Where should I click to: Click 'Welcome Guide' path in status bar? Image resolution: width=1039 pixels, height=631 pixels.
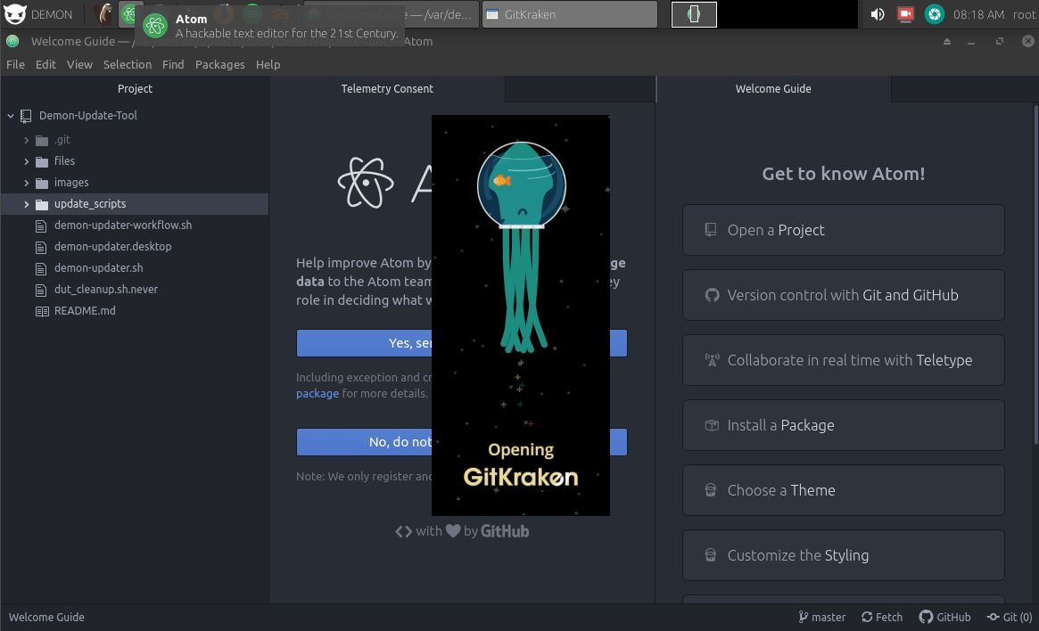click(x=46, y=617)
